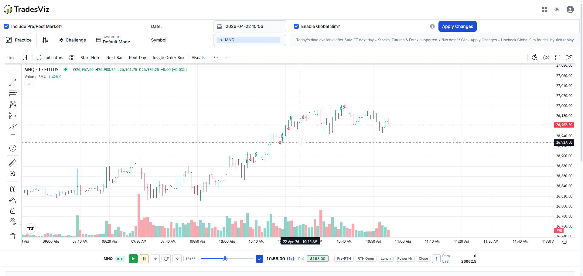This screenshot has width=583, height=276.
Task: Select the text annotation tool
Action: [x=13, y=137]
